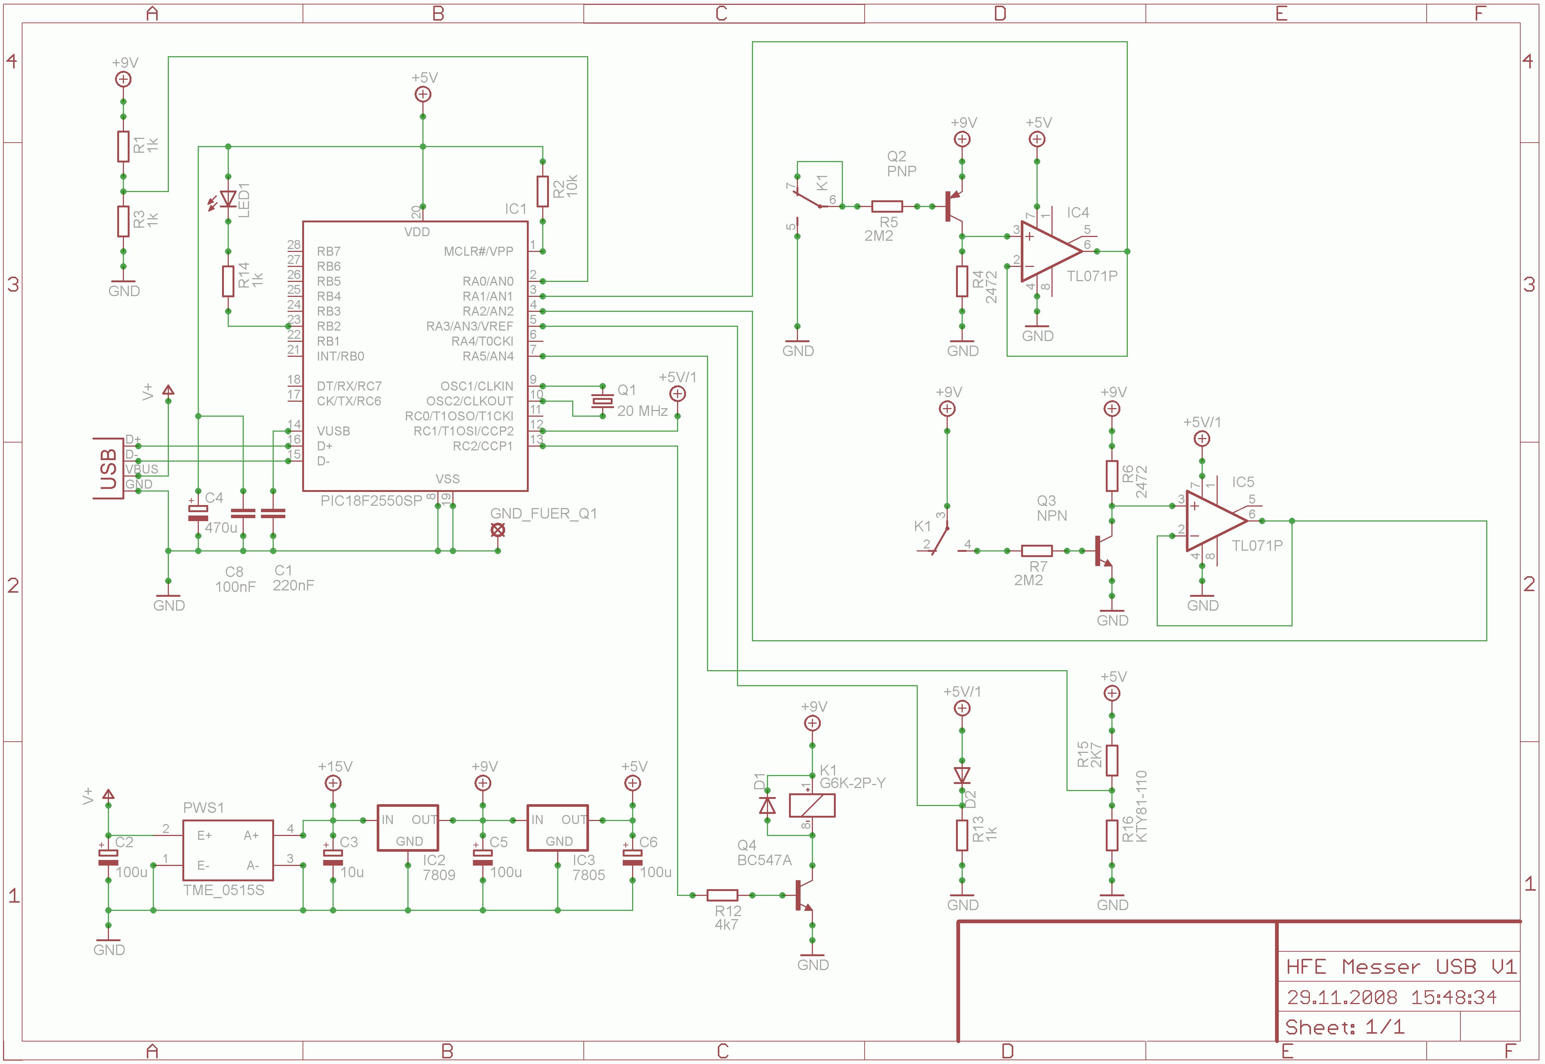Click the Q3 NPN transistor symbol
1545x1064 pixels.
point(1103,551)
